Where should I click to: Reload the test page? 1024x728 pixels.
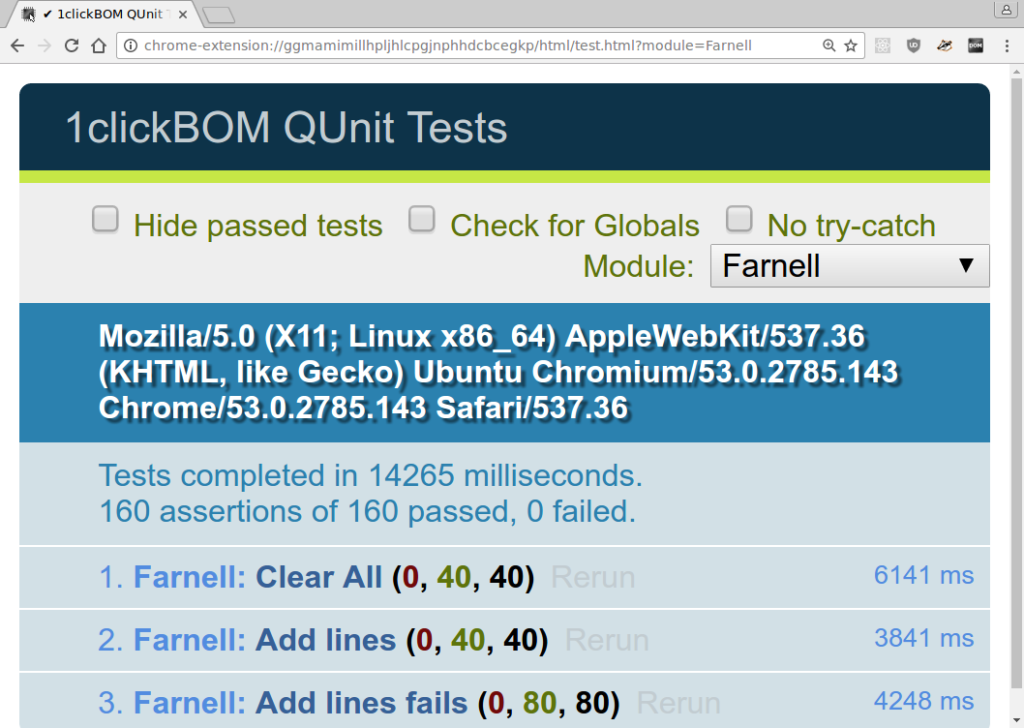(x=71, y=45)
